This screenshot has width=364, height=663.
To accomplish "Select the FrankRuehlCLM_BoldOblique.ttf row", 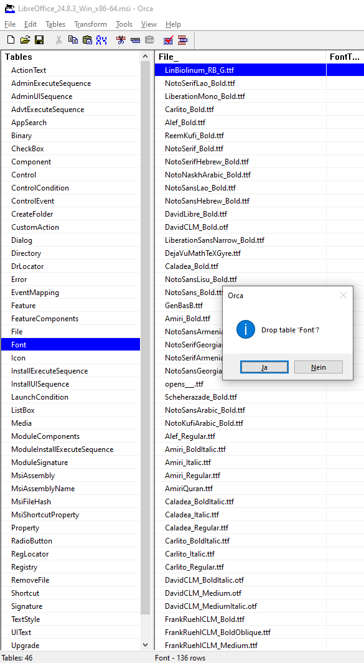I will (259, 632).
